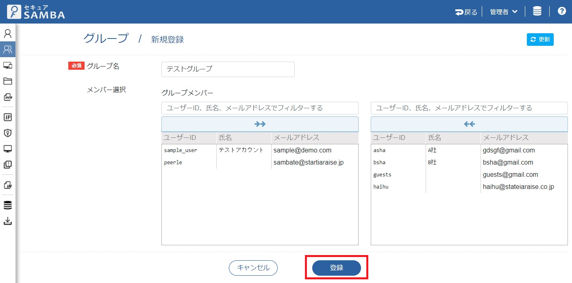This screenshot has height=283, width=572.
Task: Click the database icon in top header
Action: (x=537, y=11)
